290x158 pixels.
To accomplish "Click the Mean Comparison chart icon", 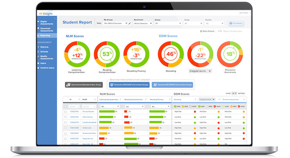I will pos(220,31).
